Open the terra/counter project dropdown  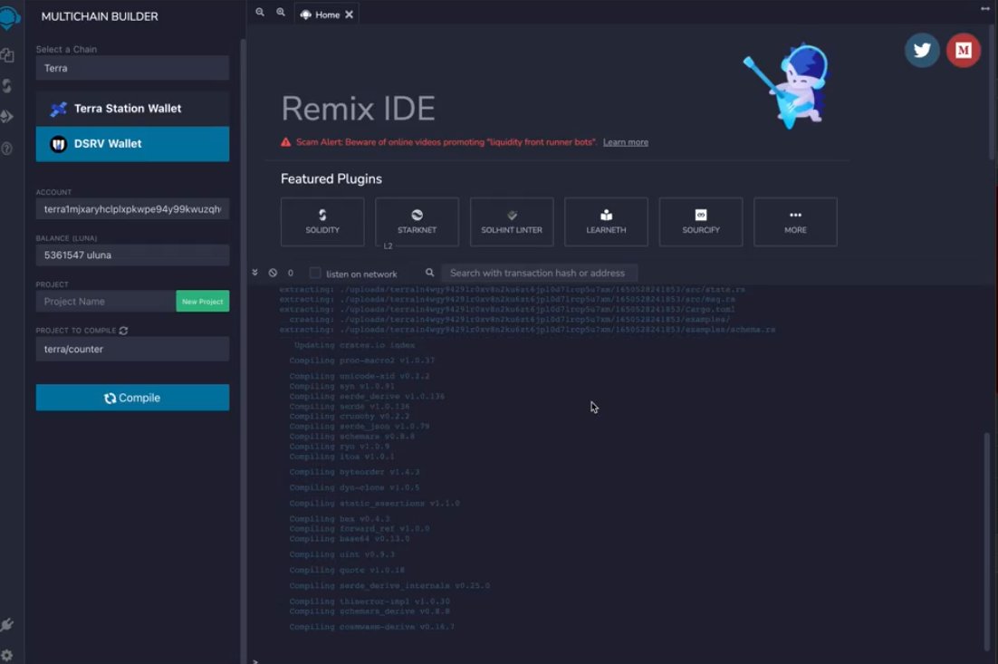[x=132, y=349]
